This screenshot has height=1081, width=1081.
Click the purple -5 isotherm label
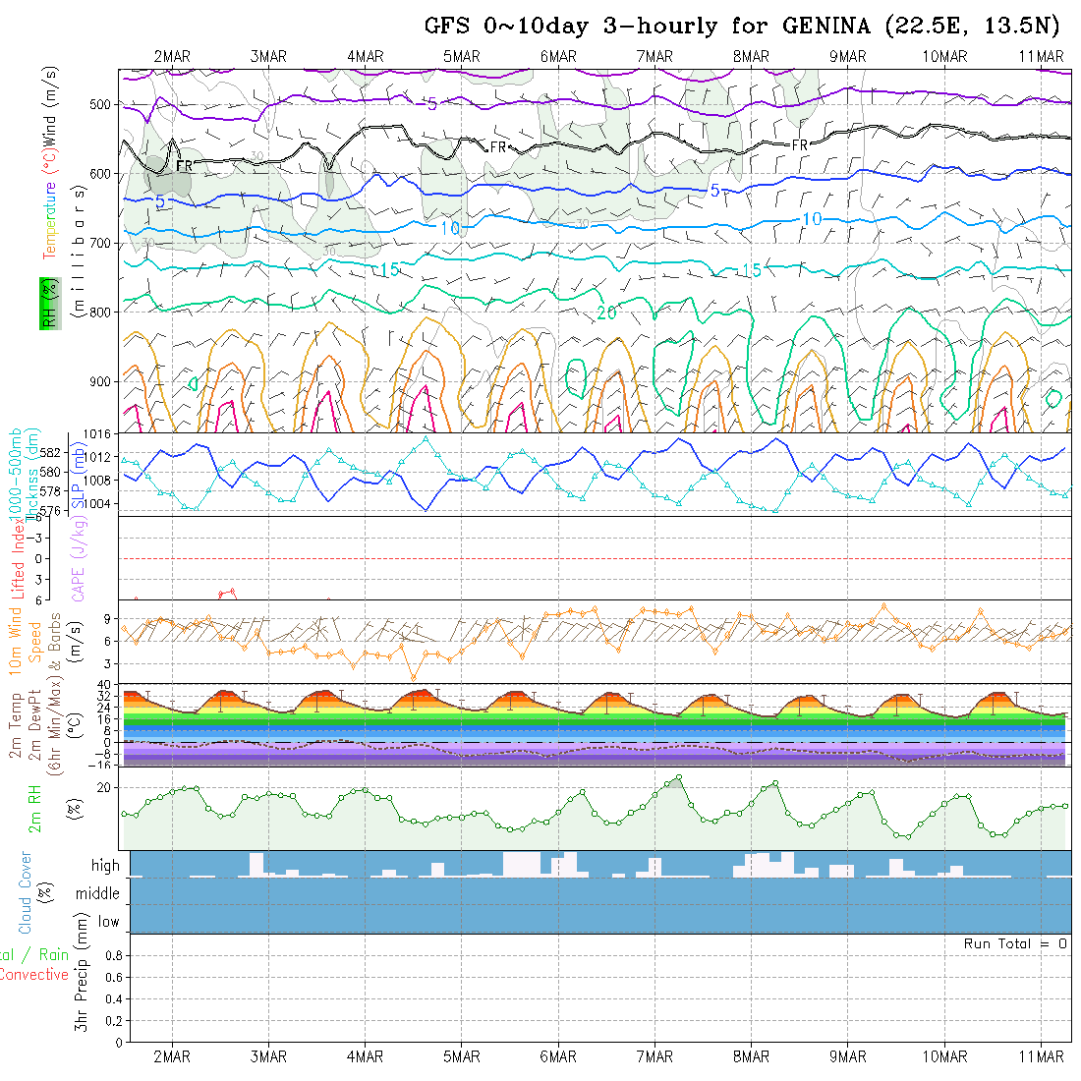point(428,104)
